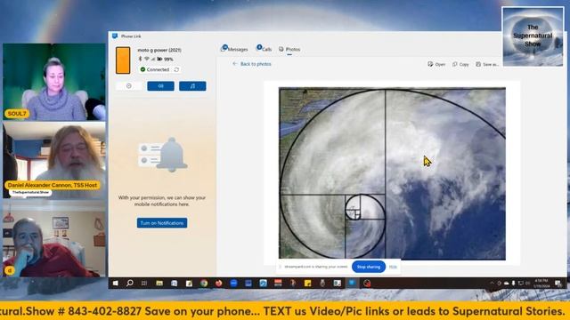Screen dimensions: 570x320
Task: Click The Supernatural Show logo thumbnail
Action: click(533, 36)
